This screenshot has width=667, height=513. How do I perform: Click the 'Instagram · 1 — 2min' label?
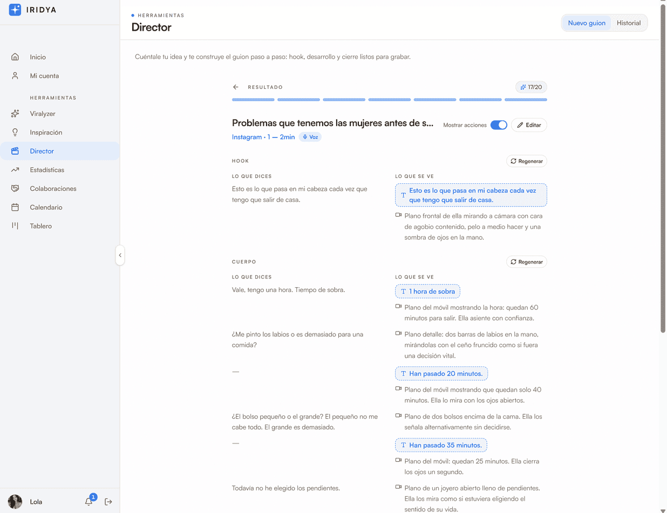(263, 137)
